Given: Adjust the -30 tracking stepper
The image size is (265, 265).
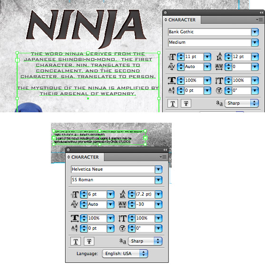Looking at the screenshot, I should point(132,205).
